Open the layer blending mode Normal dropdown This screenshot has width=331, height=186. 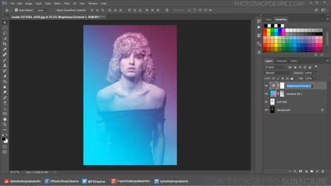pos(278,73)
